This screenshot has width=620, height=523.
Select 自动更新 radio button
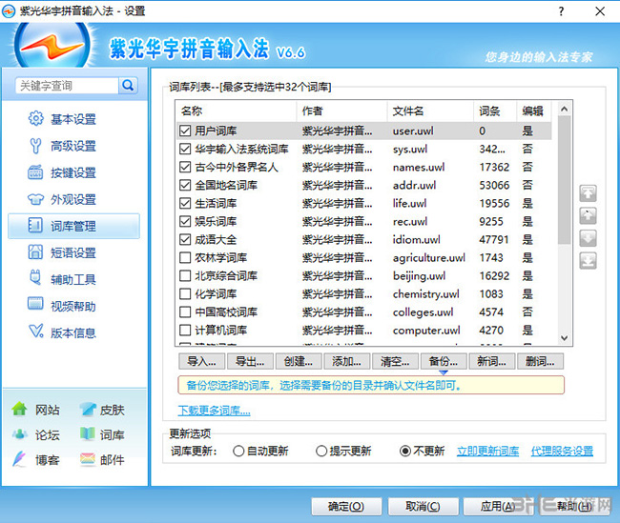pos(238,451)
